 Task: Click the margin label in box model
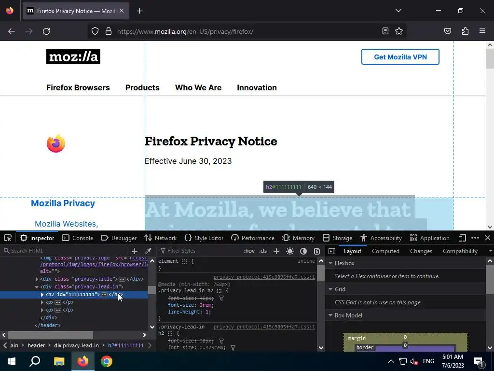pyautogui.click(x=357, y=338)
